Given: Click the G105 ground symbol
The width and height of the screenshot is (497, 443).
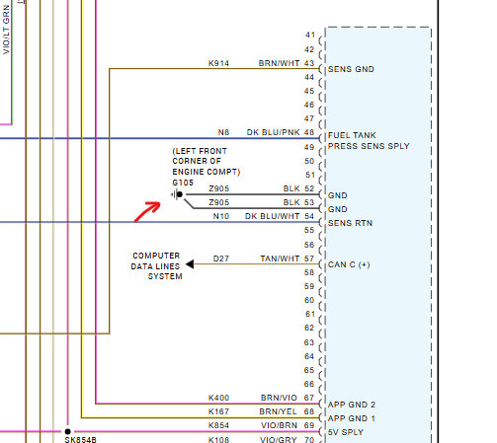Looking at the screenshot, I should [x=177, y=194].
